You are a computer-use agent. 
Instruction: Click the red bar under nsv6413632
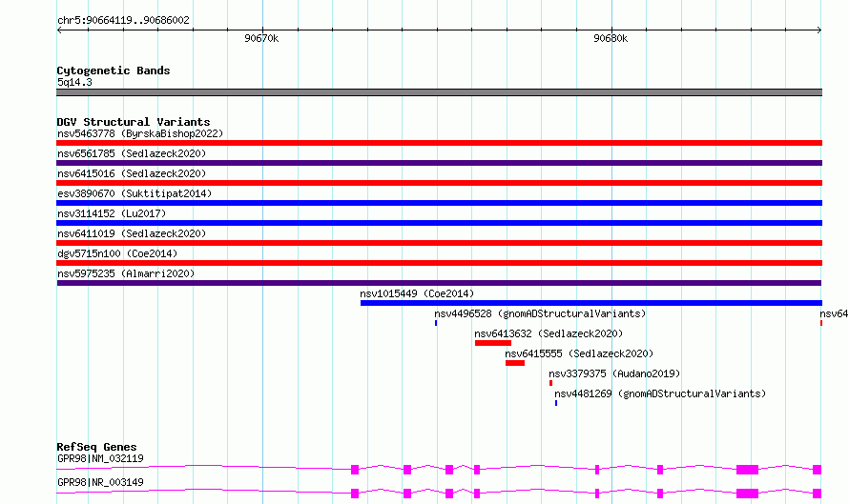coord(493,343)
